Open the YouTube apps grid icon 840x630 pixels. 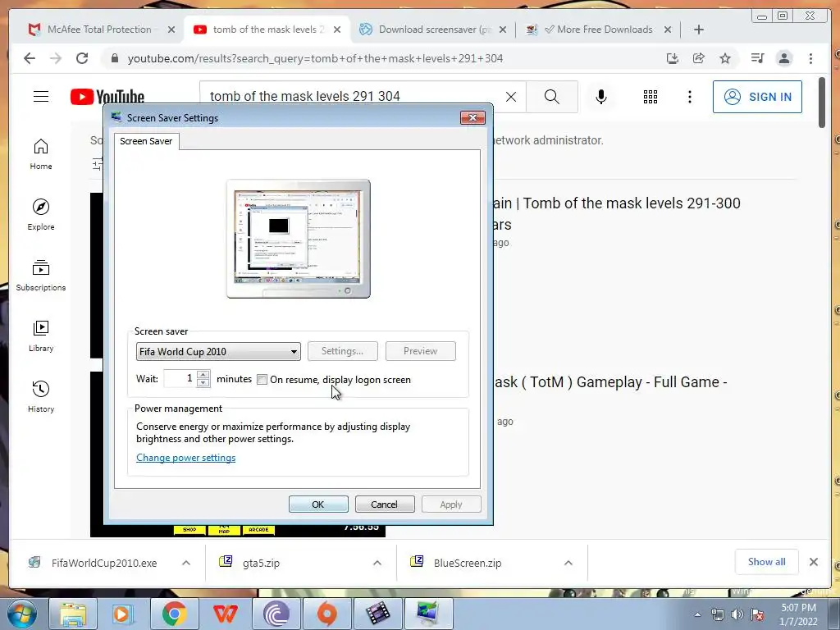(x=651, y=97)
